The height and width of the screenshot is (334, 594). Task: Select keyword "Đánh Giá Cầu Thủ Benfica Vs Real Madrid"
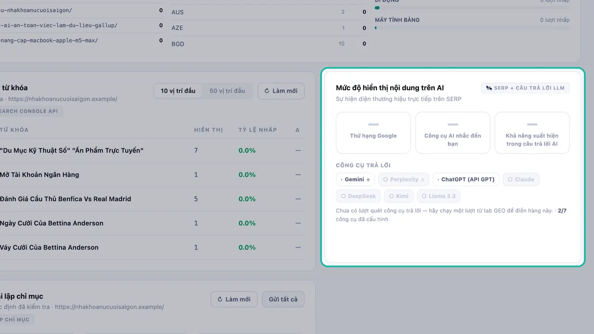(152, 199)
